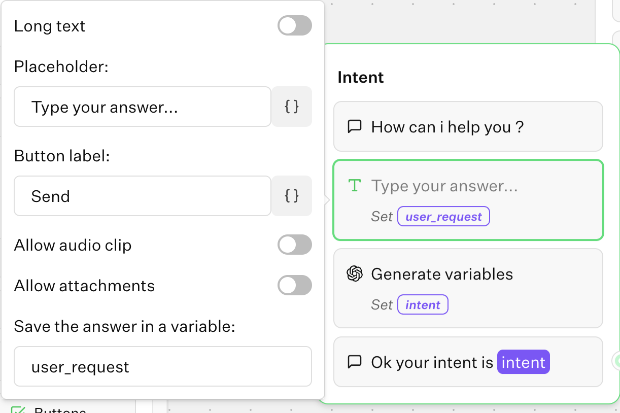Turn on Allow audio clip

(295, 245)
